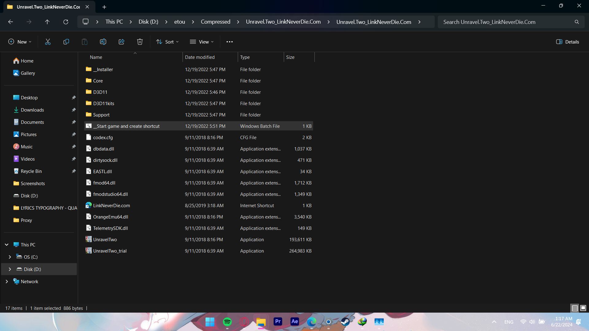Open the View menu options
The width and height of the screenshot is (589, 331).
coord(202,42)
